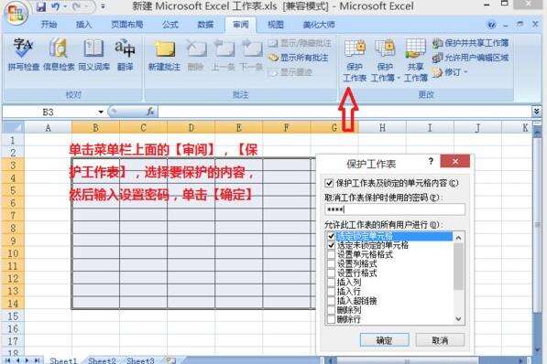
Task: Close the Protect Sheet dialog
Action: point(455,161)
